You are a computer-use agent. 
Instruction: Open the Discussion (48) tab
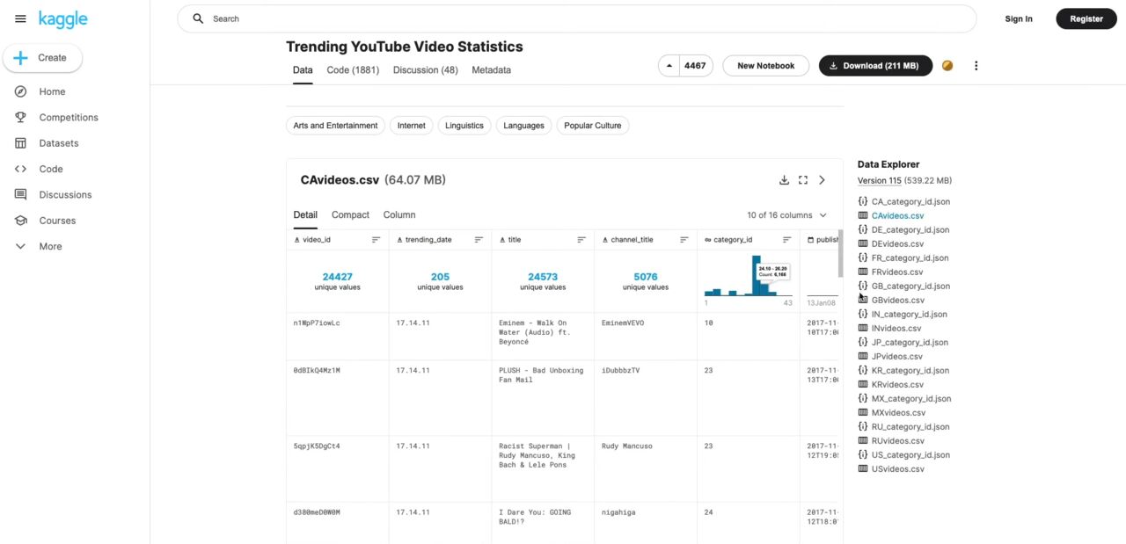(x=426, y=70)
